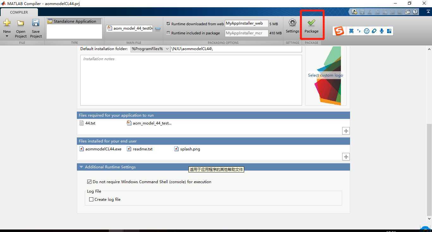432x232 pixels.
Task: Click the Undo arrow in the quick access bar
Action: pos(392,12)
